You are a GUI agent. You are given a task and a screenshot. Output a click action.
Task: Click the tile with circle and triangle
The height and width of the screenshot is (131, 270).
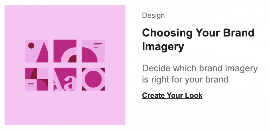(37, 51)
